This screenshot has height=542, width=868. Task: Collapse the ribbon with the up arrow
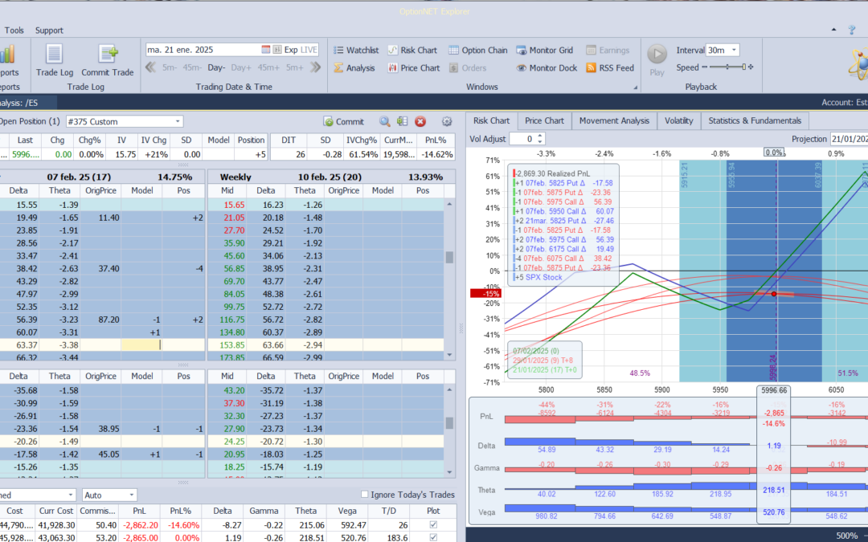(x=833, y=30)
